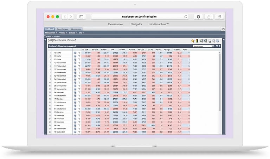
Task: Expand the left side panel handle
Action: pos(45,40)
